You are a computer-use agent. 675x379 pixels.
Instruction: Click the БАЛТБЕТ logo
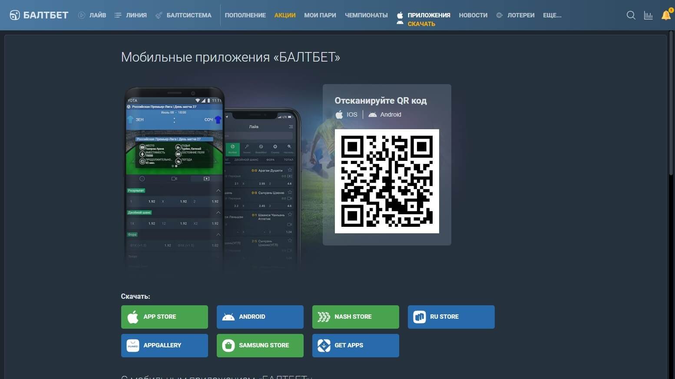pyautogui.click(x=39, y=15)
